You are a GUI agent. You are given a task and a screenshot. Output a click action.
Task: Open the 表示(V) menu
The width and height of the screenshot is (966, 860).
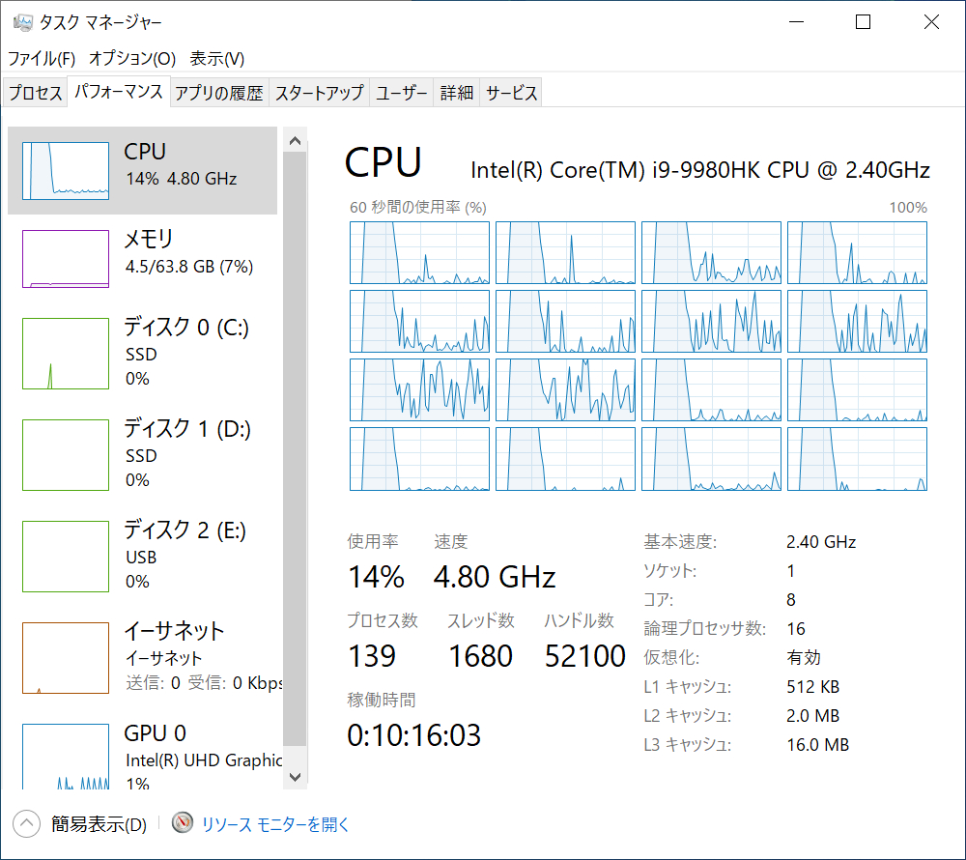click(x=217, y=59)
